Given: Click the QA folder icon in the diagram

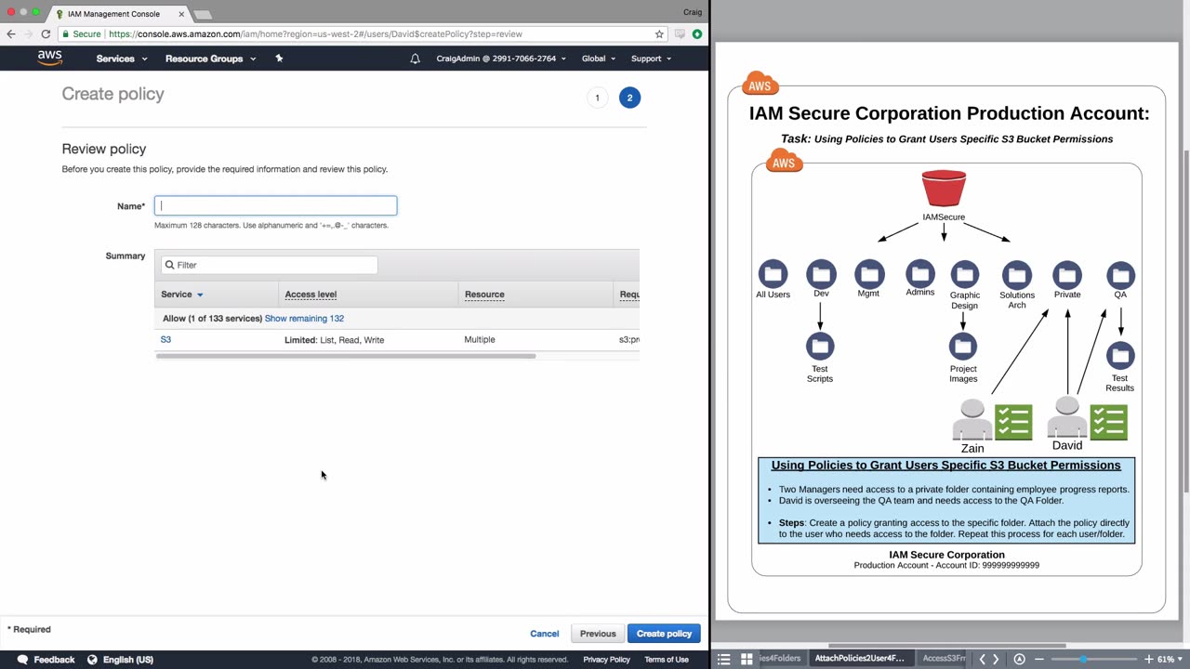Looking at the screenshot, I should 1120,275.
